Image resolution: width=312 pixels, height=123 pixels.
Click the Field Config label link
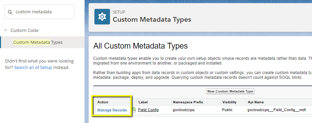tap(148, 110)
